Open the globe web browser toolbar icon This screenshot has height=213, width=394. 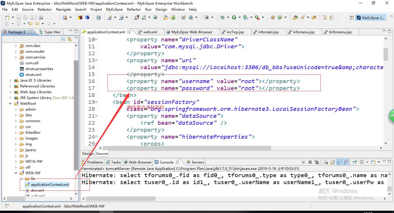pos(155,17)
